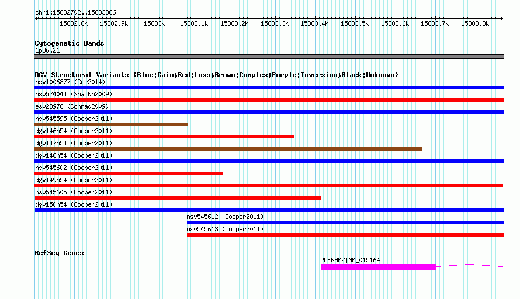Image resolution: width=520 pixels, height=299 pixels.
Task: Click the 15882.9k ruler label
Action: coord(114,23)
